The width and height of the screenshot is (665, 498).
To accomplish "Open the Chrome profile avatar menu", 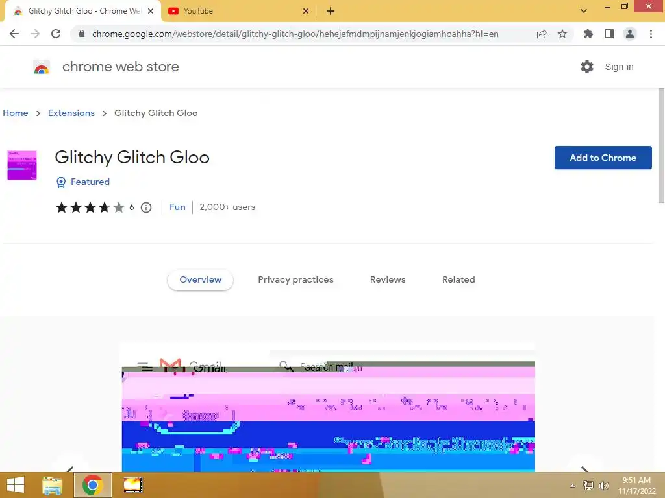I will (630, 34).
